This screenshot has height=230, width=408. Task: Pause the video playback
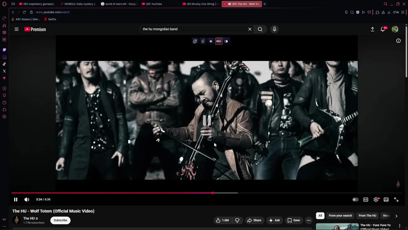pyautogui.click(x=16, y=199)
